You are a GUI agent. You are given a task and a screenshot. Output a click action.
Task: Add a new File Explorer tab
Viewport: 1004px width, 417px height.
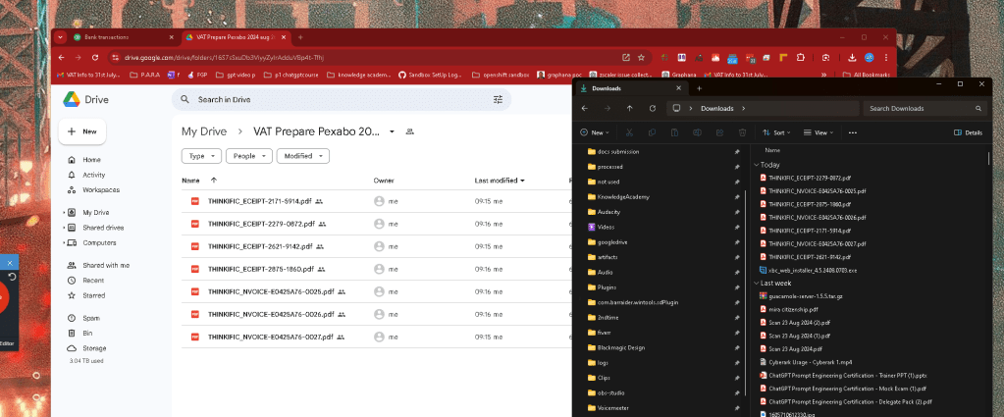(x=699, y=88)
